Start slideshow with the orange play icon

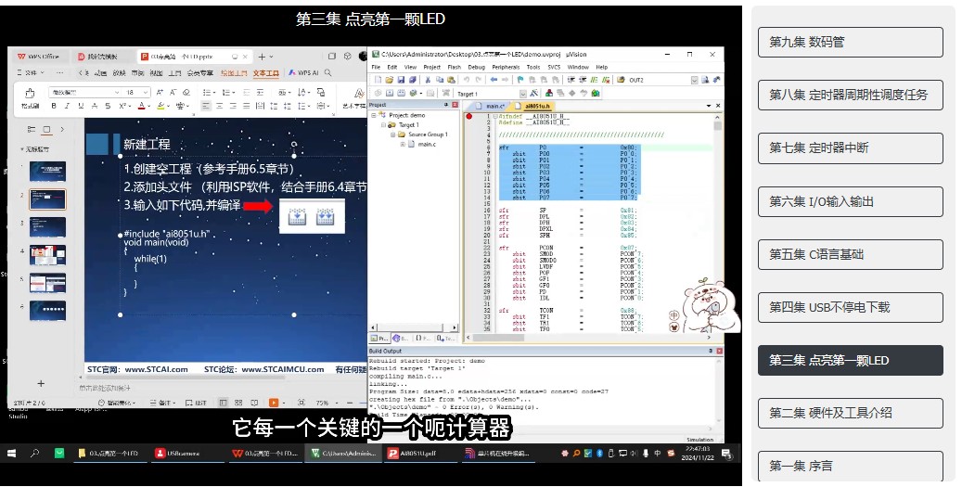point(274,403)
